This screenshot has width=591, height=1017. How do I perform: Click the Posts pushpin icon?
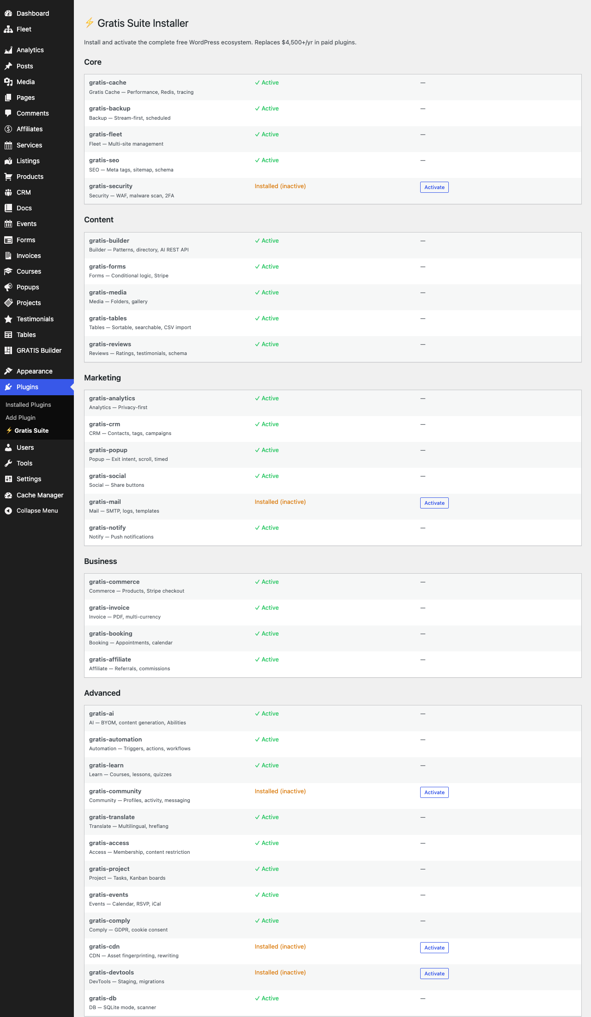8,66
